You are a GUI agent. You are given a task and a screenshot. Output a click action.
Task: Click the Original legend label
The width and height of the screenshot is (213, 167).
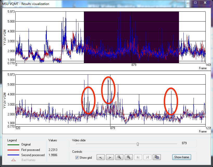(26, 144)
